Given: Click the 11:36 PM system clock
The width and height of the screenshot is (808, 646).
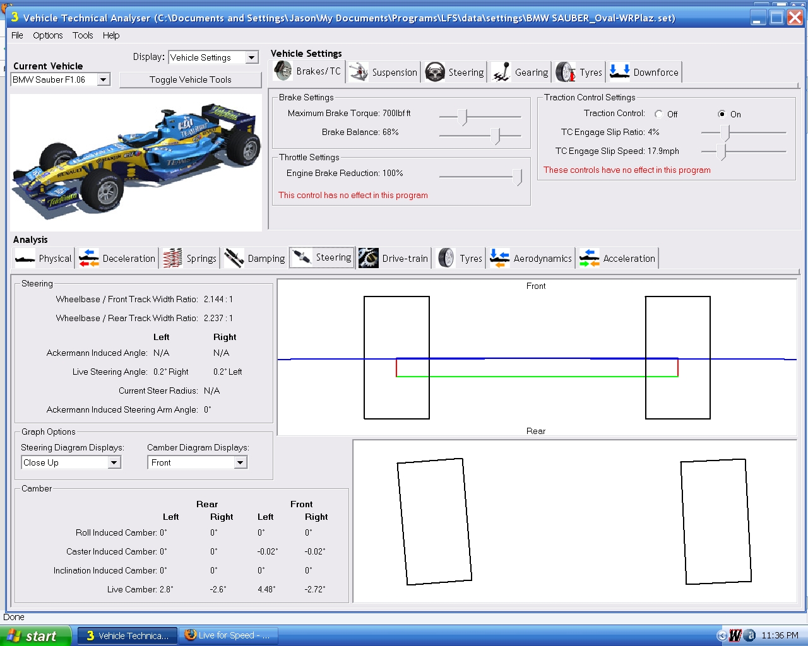Looking at the screenshot, I should [780, 636].
